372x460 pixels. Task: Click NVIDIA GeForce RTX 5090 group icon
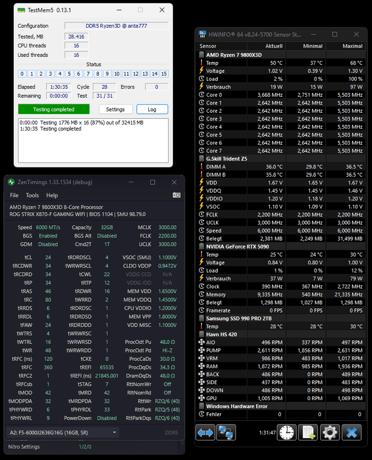point(201,246)
